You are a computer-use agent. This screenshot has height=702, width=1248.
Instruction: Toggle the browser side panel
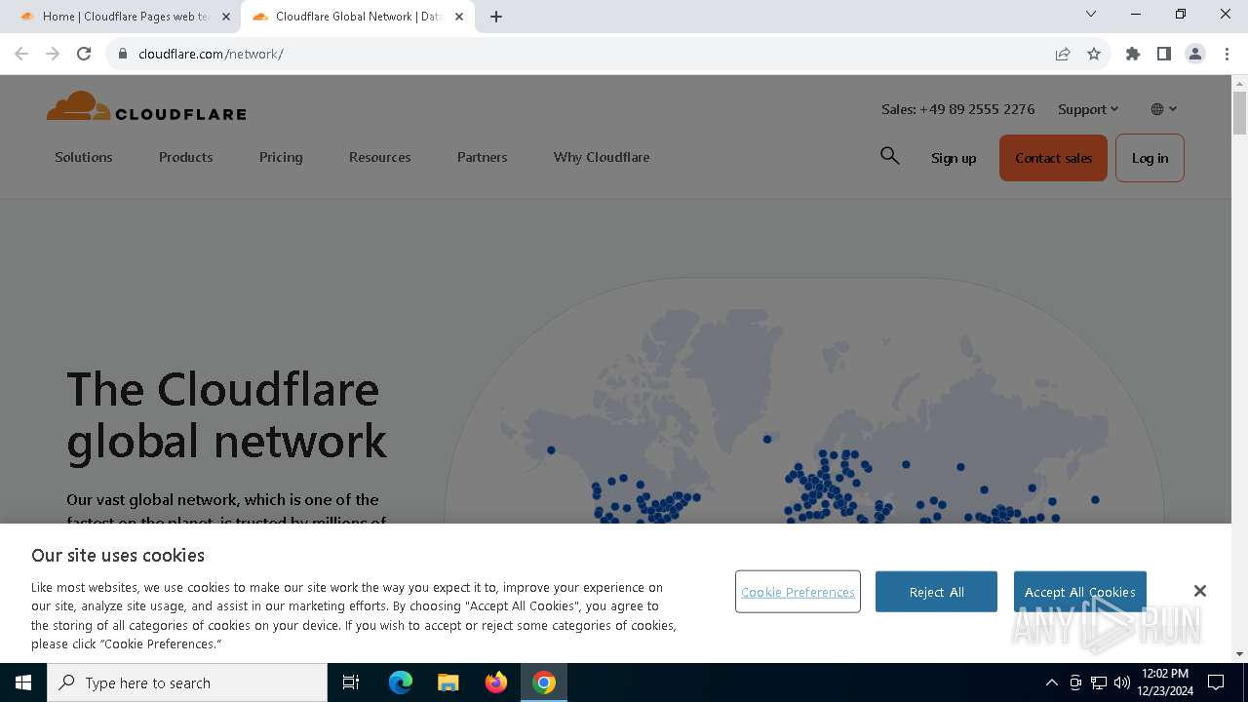pos(1164,54)
